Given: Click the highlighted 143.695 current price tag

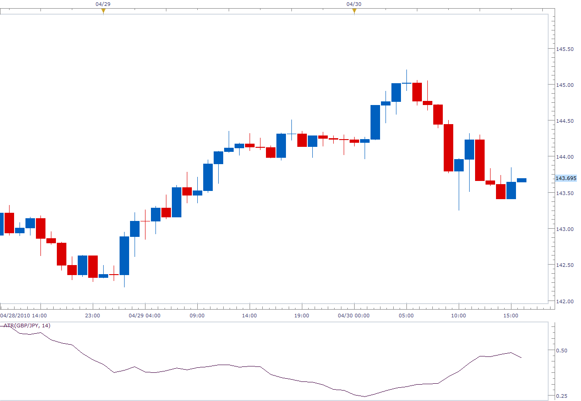Looking at the screenshot, I should [565, 178].
